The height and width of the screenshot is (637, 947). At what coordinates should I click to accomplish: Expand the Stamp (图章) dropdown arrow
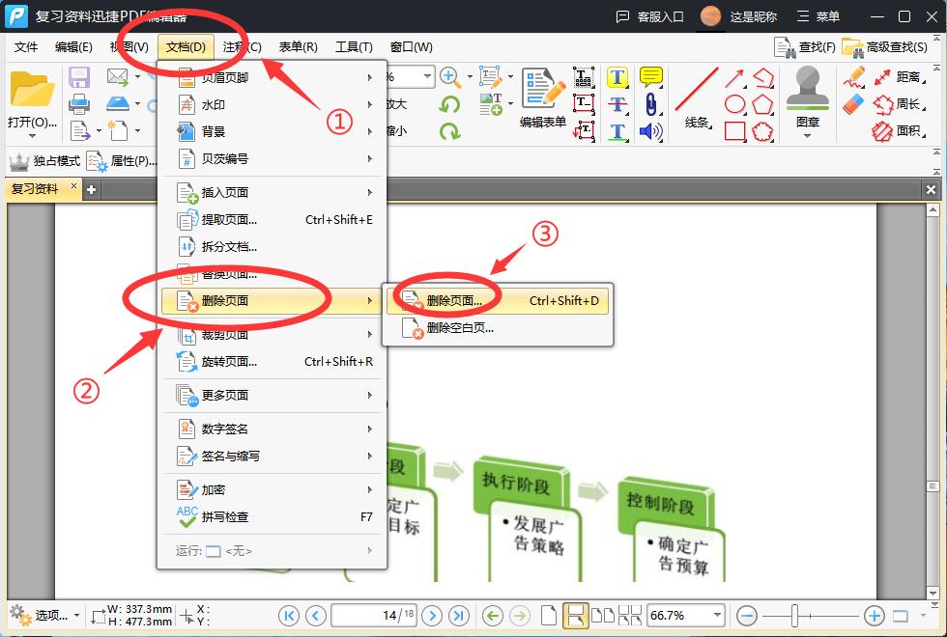point(807,136)
